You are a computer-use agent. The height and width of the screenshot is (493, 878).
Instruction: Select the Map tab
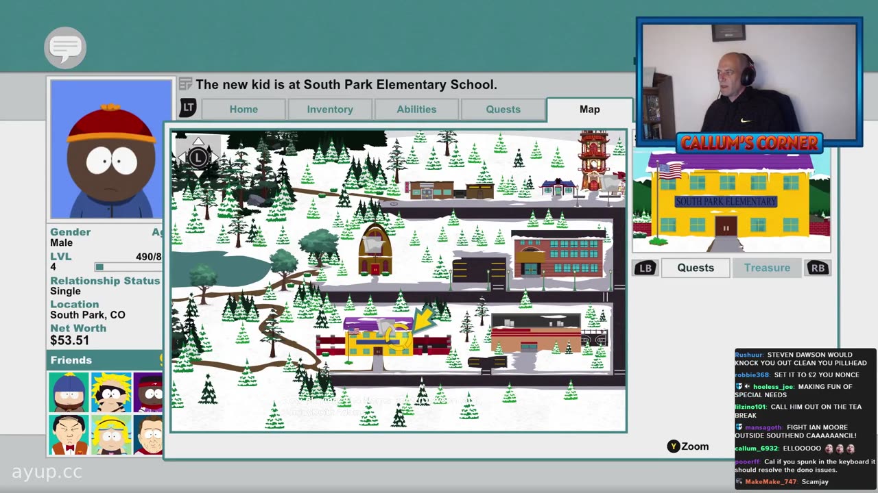pyautogui.click(x=589, y=110)
